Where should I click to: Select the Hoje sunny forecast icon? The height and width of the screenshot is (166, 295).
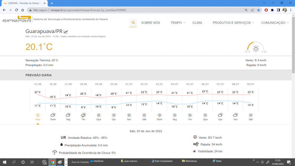point(38,115)
